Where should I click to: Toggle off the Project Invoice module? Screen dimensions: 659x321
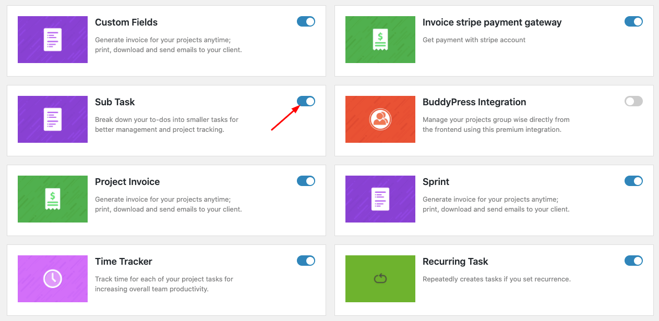tap(306, 181)
